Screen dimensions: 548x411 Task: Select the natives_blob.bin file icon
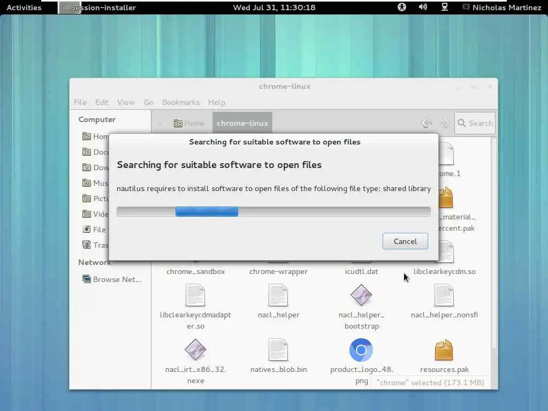pos(278,350)
